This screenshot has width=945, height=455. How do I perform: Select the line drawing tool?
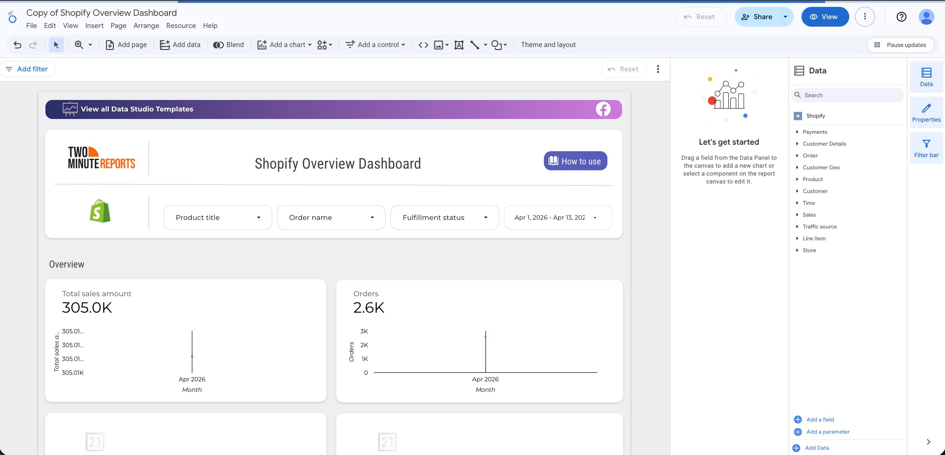coord(475,45)
